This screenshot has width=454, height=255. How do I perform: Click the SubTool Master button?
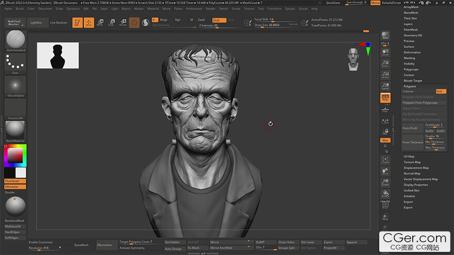(14, 23)
